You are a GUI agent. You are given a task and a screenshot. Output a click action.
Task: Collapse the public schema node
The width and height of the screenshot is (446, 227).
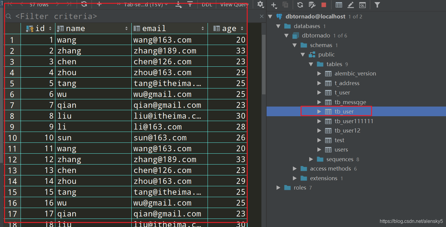pyautogui.click(x=303, y=55)
